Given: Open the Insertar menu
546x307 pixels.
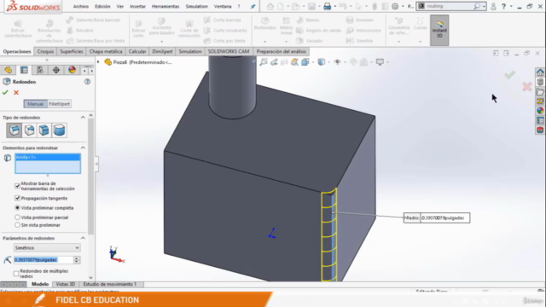Looking at the screenshot, I should [137, 6].
